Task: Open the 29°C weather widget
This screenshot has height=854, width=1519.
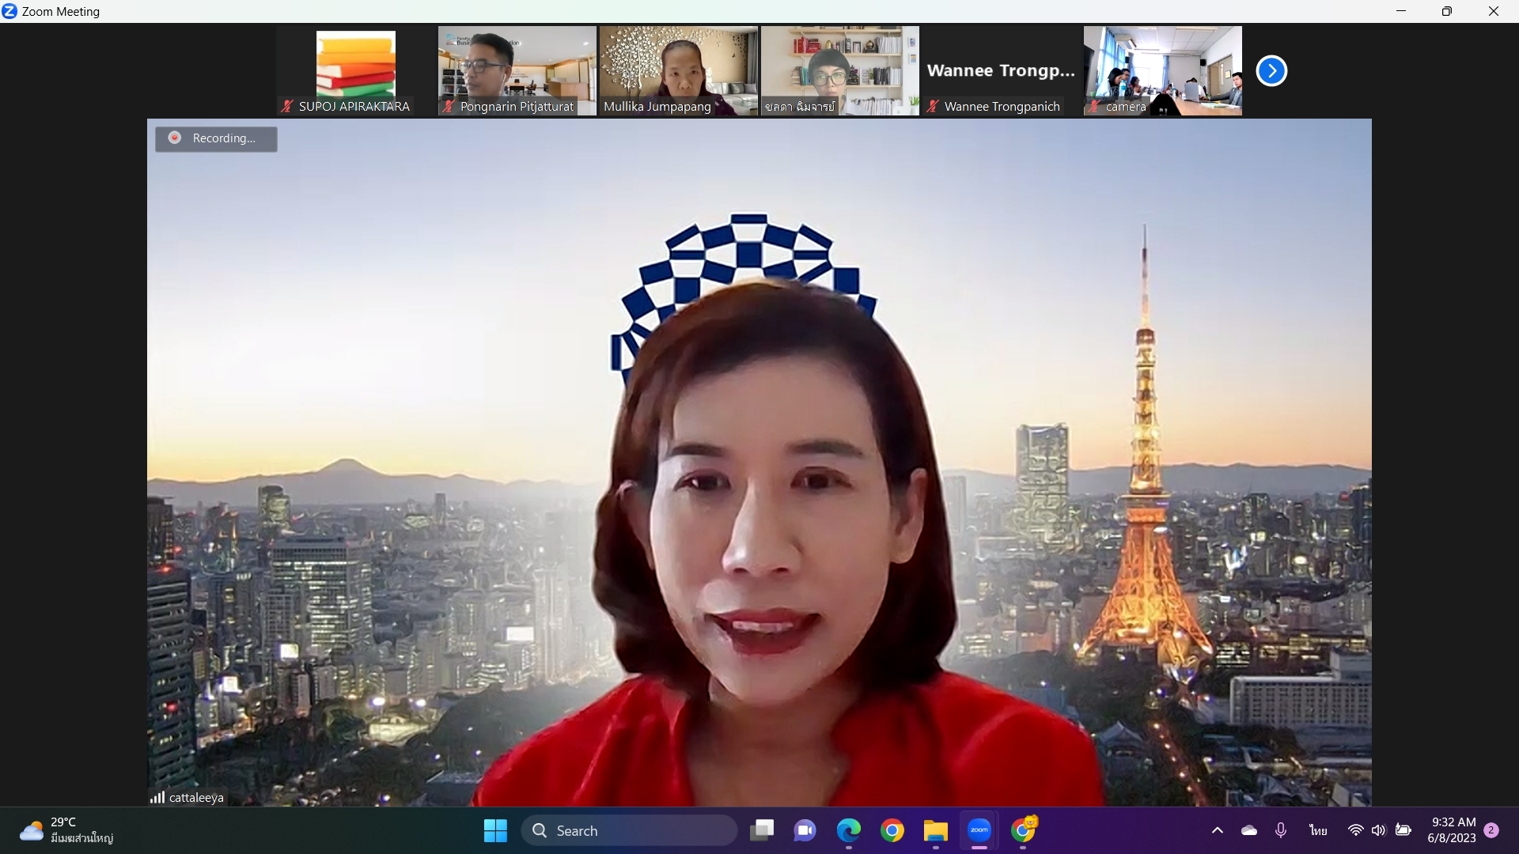Action: 67,830
